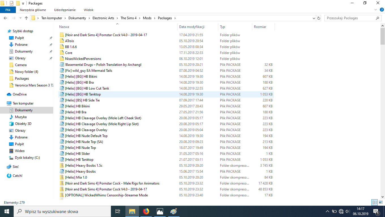Select Electronic Arts breadcrumb segment

(x=103, y=18)
